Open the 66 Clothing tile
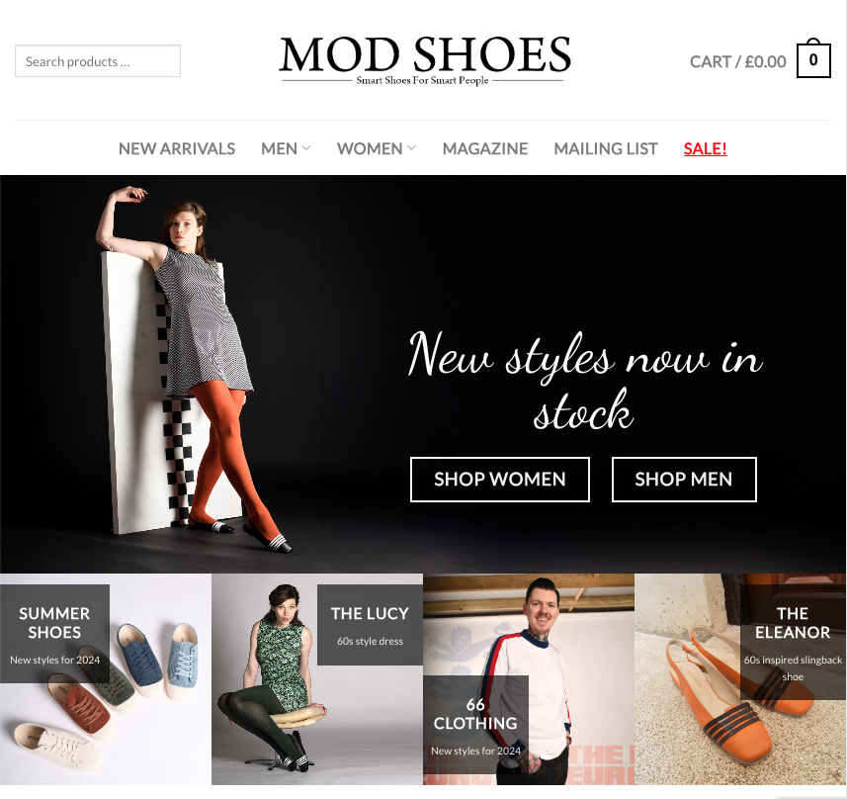847x799 pixels. click(x=529, y=679)
